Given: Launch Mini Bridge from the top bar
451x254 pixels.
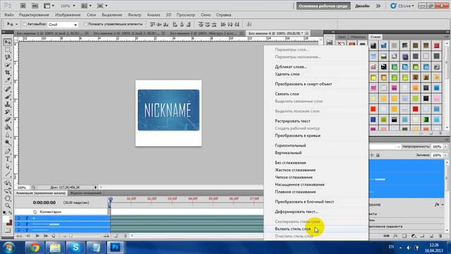Looking at the screenshot, I should (x=35, y=6).
